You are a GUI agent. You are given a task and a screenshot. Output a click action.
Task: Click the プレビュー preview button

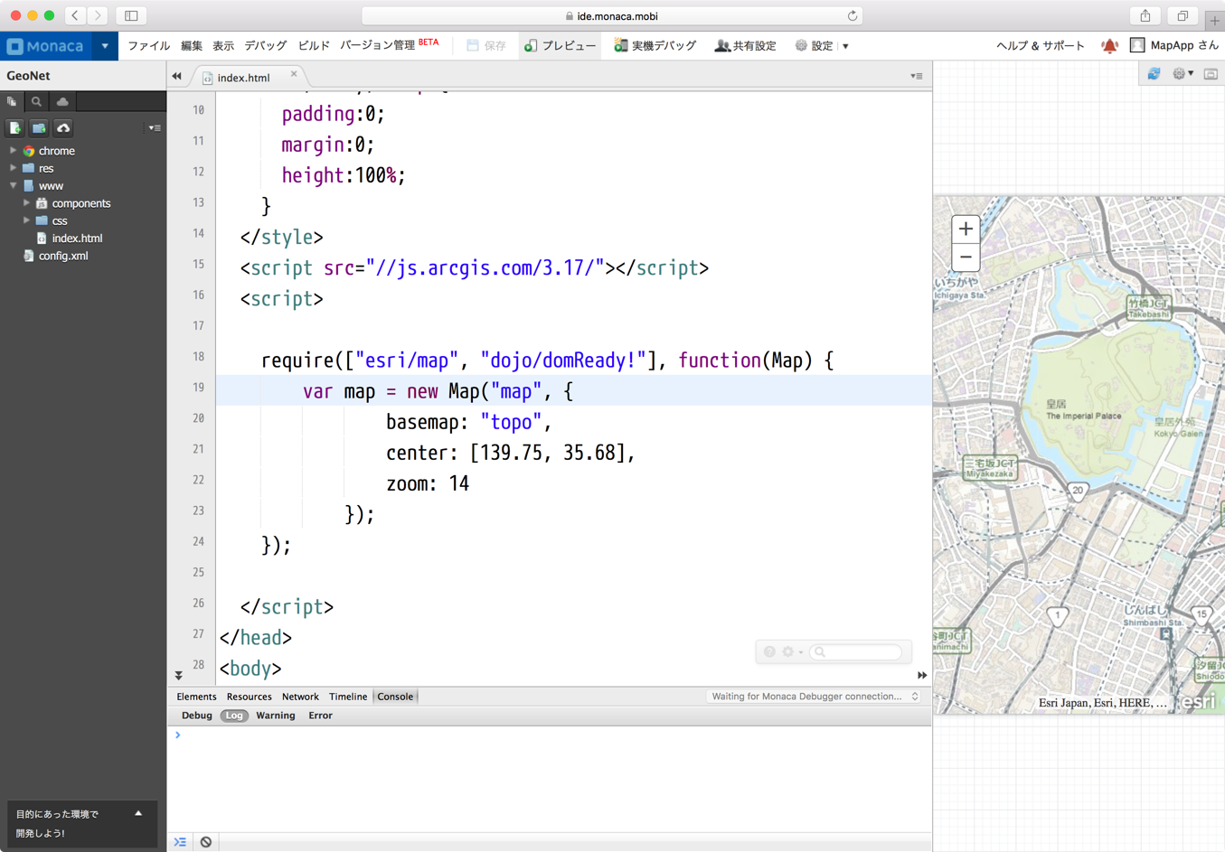point(561,46)
